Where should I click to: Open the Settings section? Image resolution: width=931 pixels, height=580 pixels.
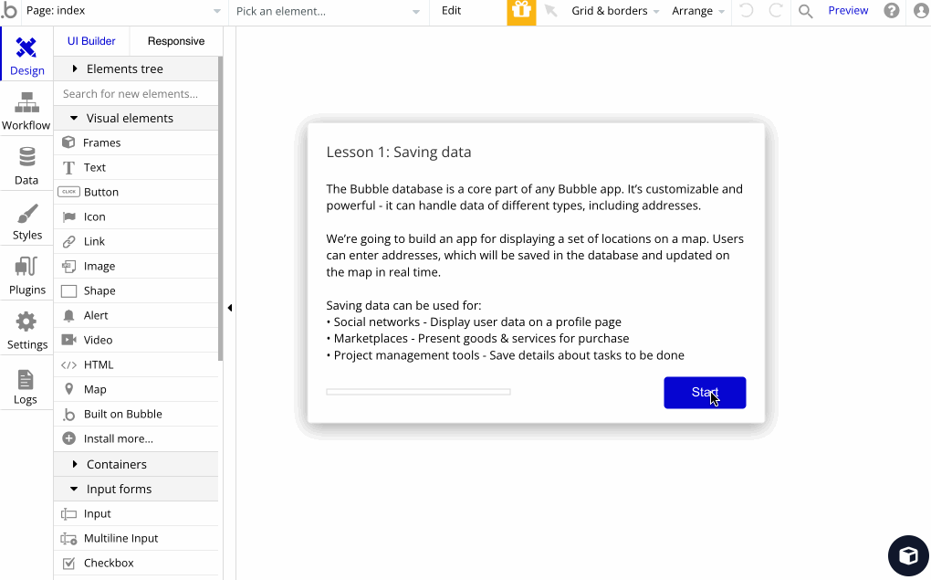point(26,330)
